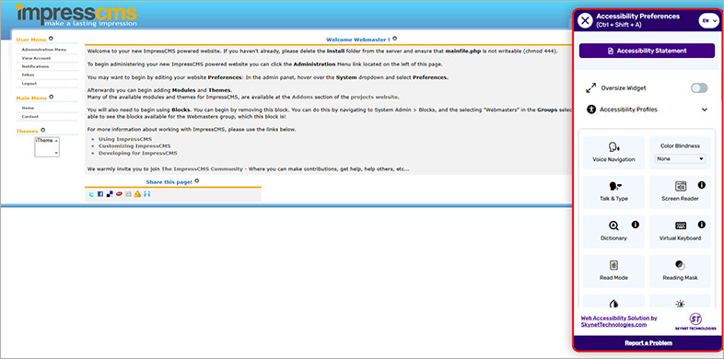Click the Skynet Technologies logo
Viewport: 724px width, 359px height.
click(x=695, y=321)
